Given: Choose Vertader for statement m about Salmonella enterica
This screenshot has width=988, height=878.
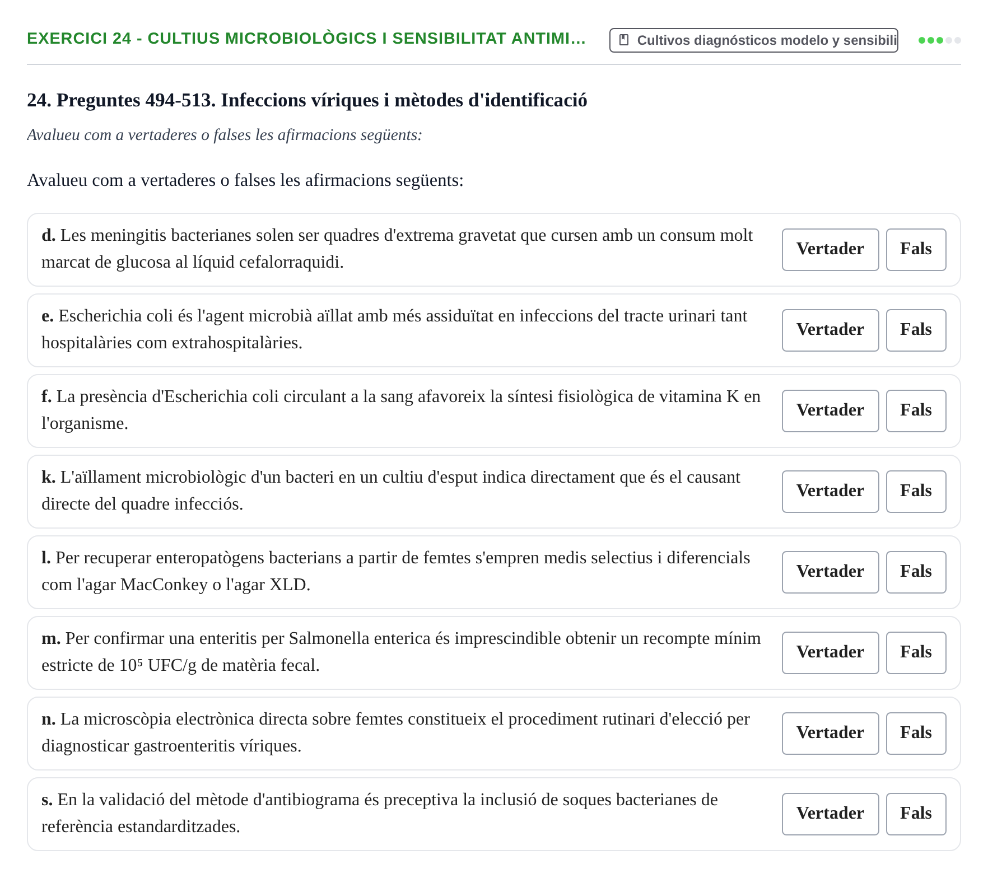Looking at the screenshot, I should 830,652.
